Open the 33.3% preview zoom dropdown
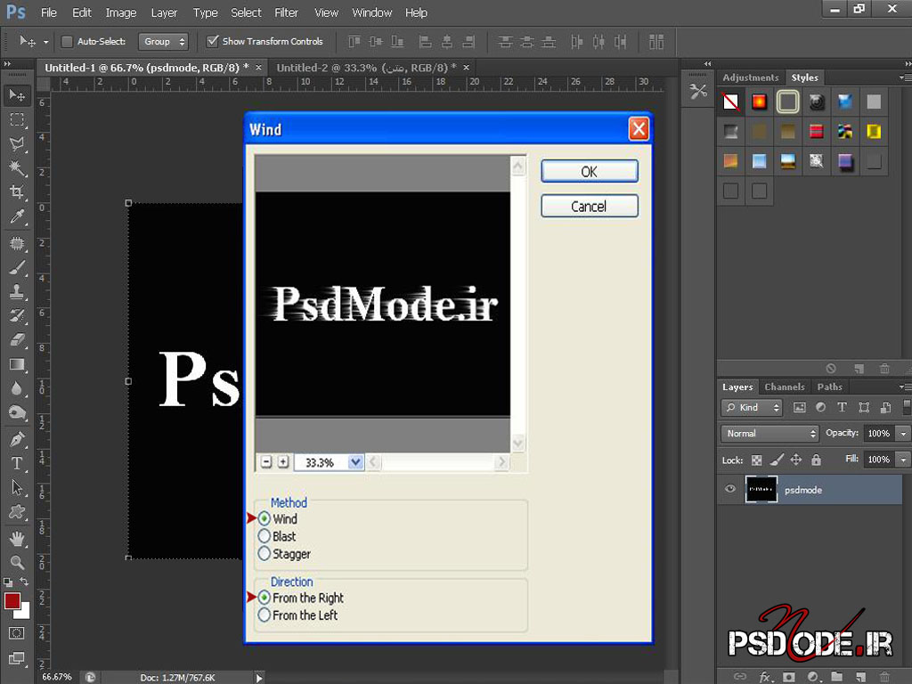 click(x=355, y=462)
